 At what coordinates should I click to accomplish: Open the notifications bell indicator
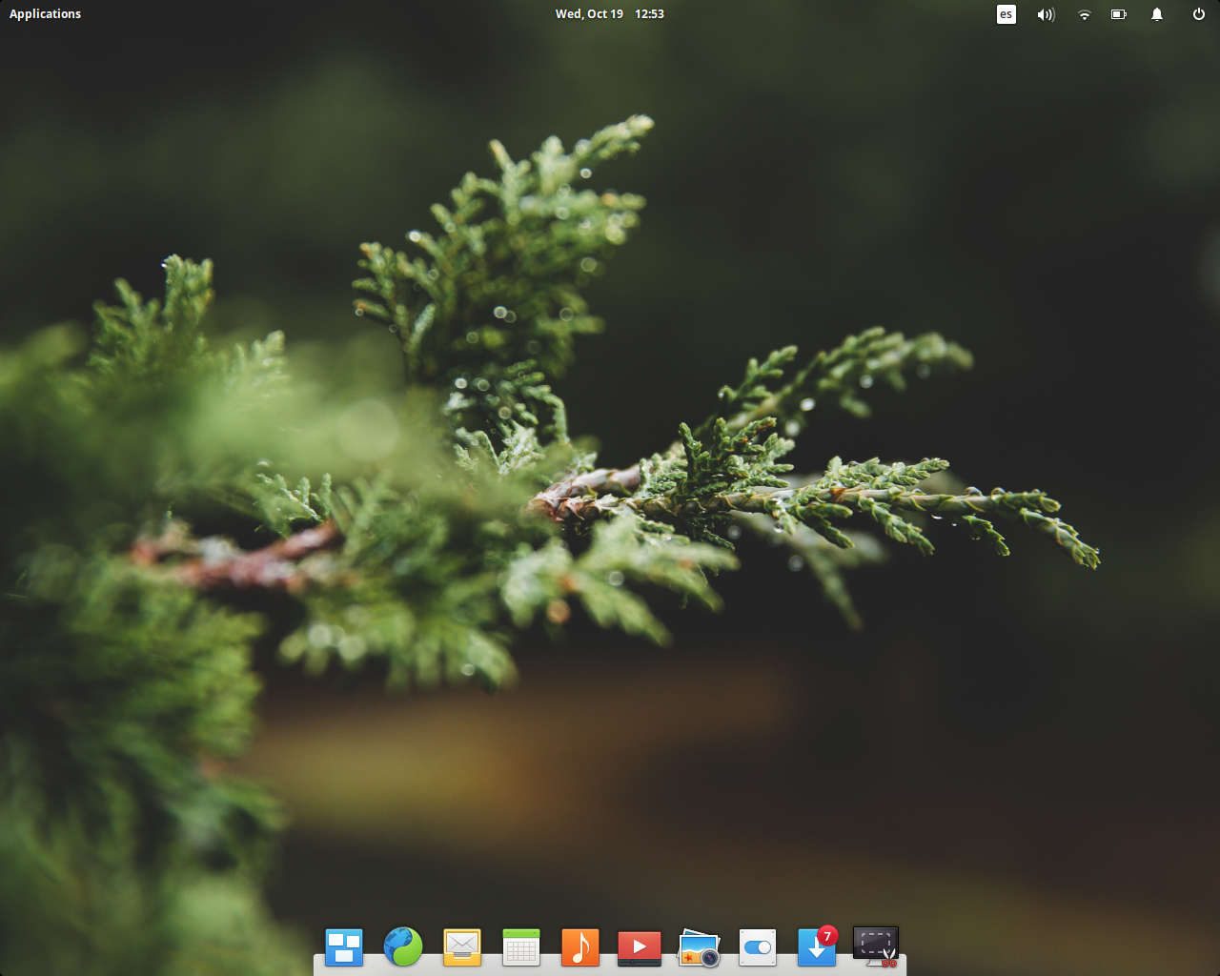(x=1157, y=14)
